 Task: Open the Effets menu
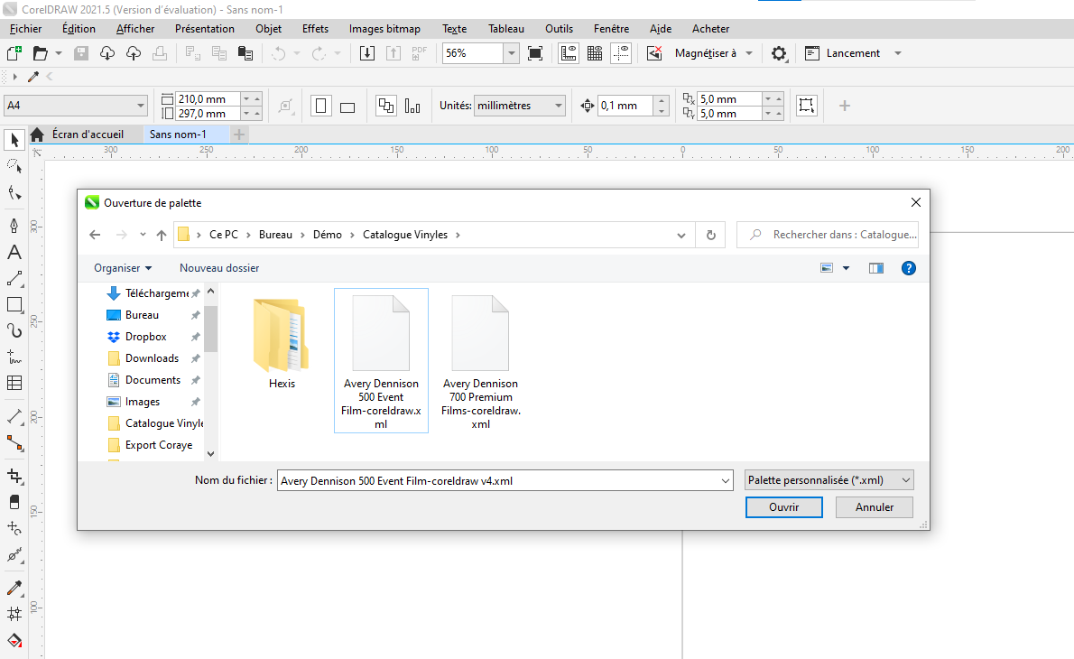(315, 29)
